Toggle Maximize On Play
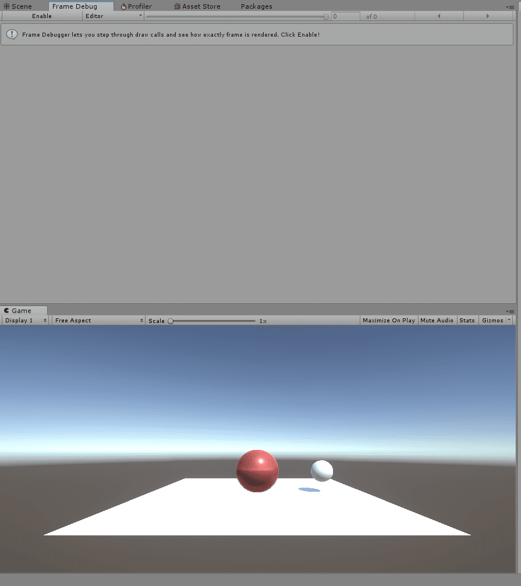The height and width of the screenshot is (586, 521). tap(388, 320)
